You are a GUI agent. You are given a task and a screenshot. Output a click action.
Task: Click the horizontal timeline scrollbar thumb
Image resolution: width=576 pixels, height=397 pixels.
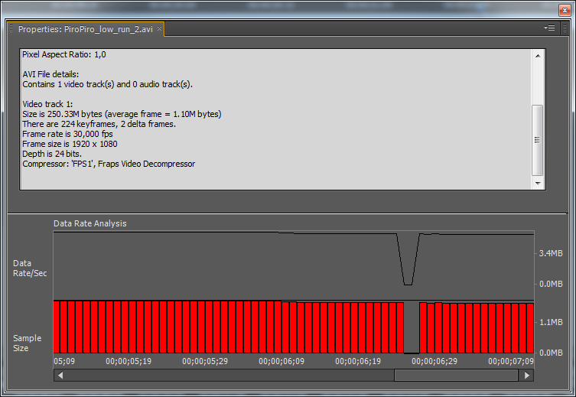coord(456,376)
